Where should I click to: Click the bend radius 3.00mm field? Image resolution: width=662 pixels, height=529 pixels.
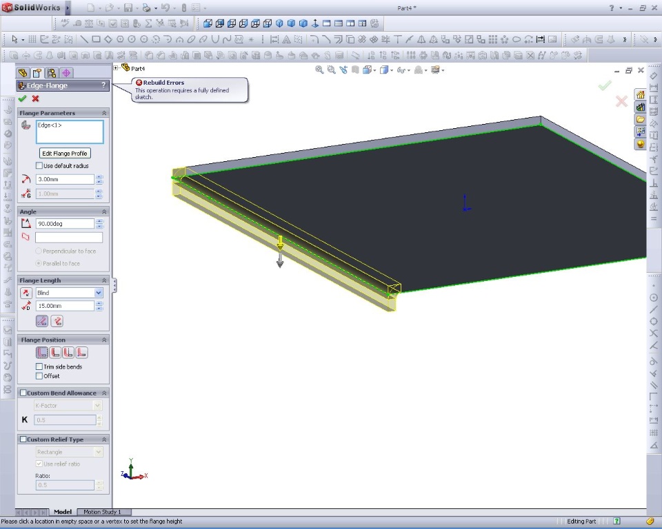coord(65,179)
